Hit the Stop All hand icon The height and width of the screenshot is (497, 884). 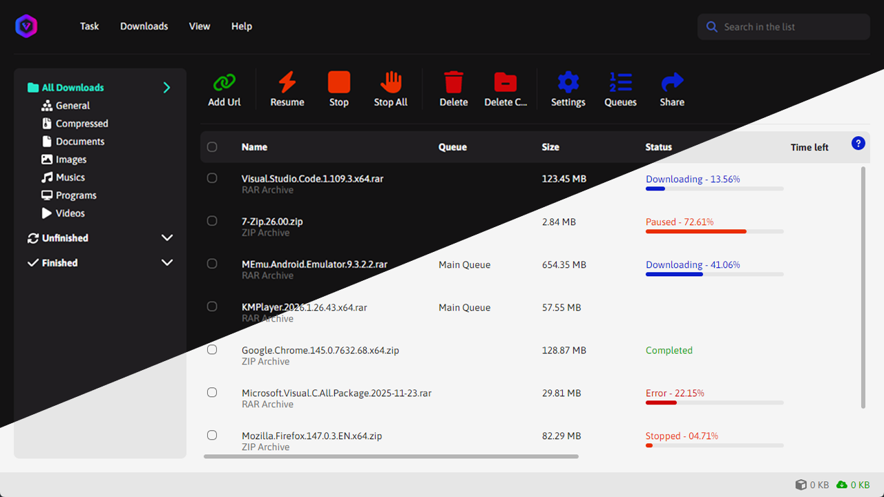391,83
